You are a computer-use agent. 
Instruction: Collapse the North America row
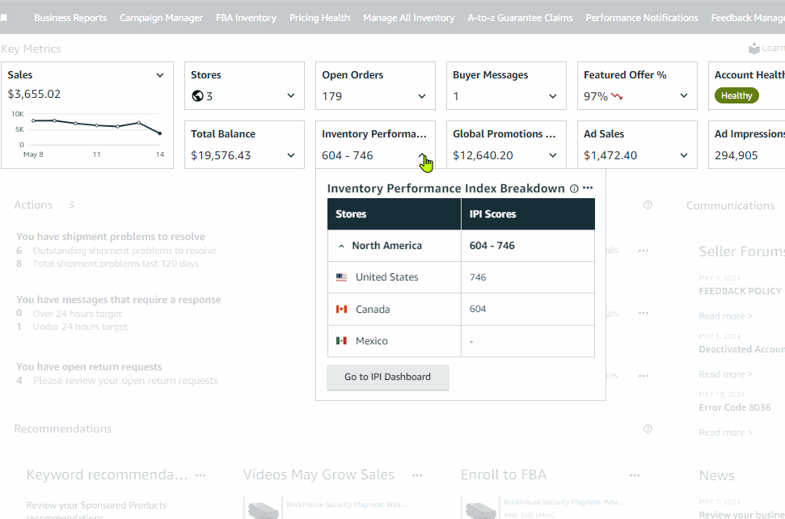coord(341,246)
